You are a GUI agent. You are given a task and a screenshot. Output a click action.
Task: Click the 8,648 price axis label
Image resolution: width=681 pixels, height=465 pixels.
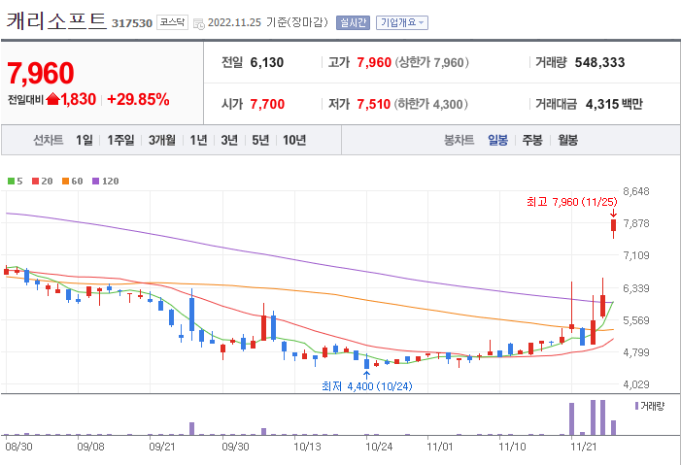coord(636,191)
